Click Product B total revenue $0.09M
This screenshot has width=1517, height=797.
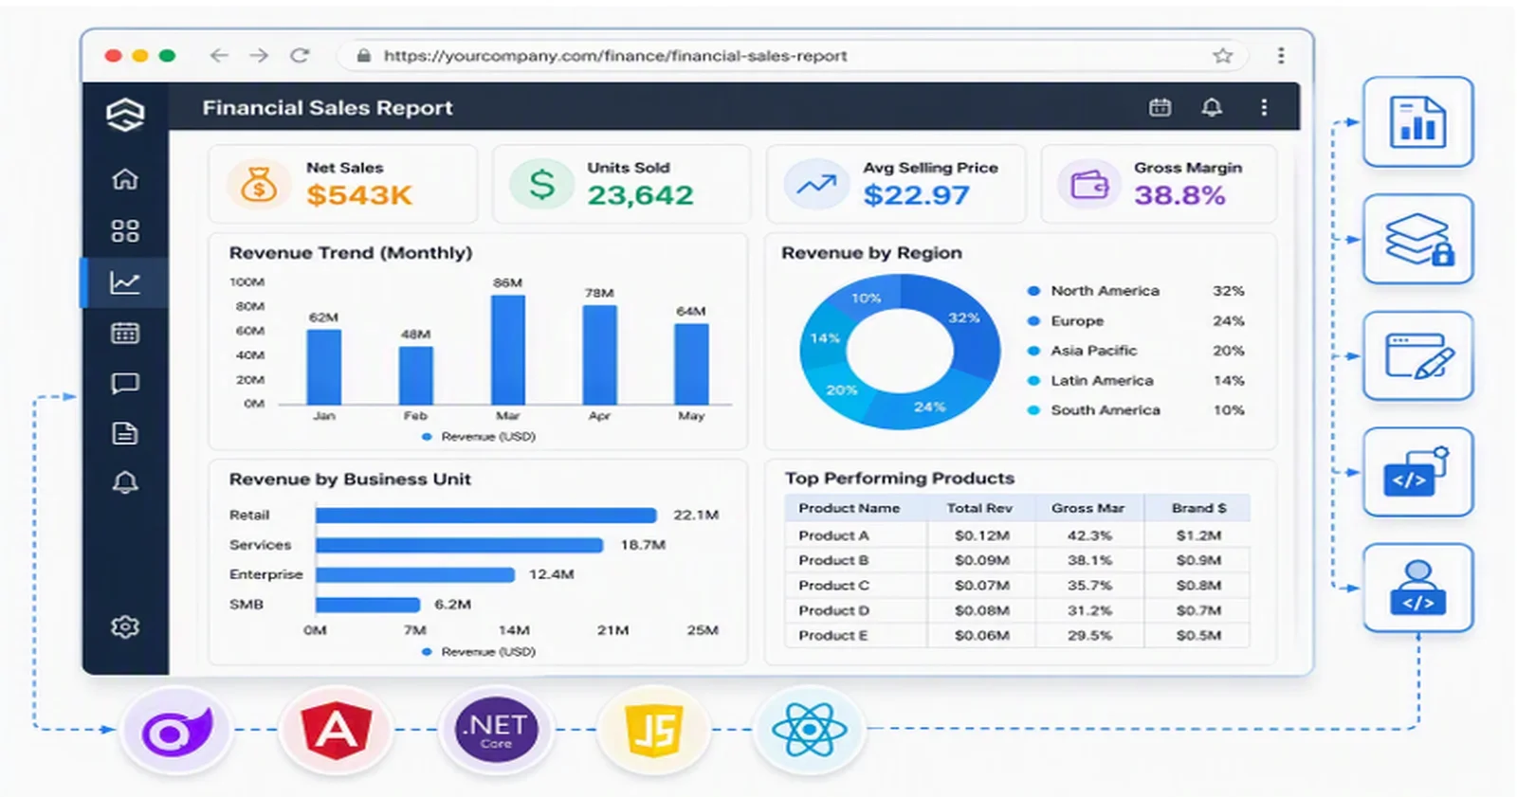tap(981, 560)
